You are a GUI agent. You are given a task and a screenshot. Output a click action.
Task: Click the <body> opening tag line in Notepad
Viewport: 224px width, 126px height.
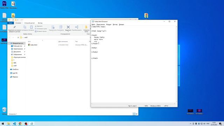click(94, 48)
